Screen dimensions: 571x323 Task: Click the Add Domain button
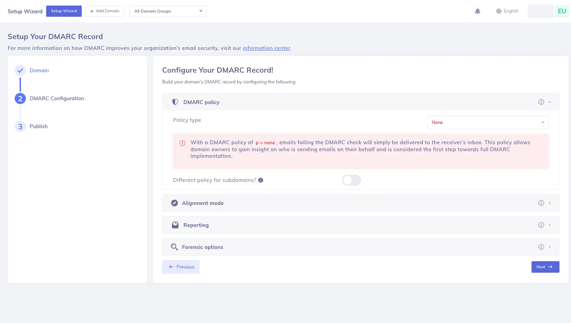coord(105,11)
